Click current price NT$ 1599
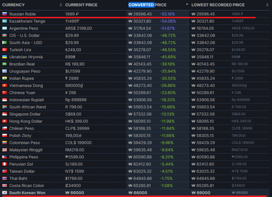Image resolution: width=272 pixels, height=197 pixels. pyautogui.click(x=75, y=171)
